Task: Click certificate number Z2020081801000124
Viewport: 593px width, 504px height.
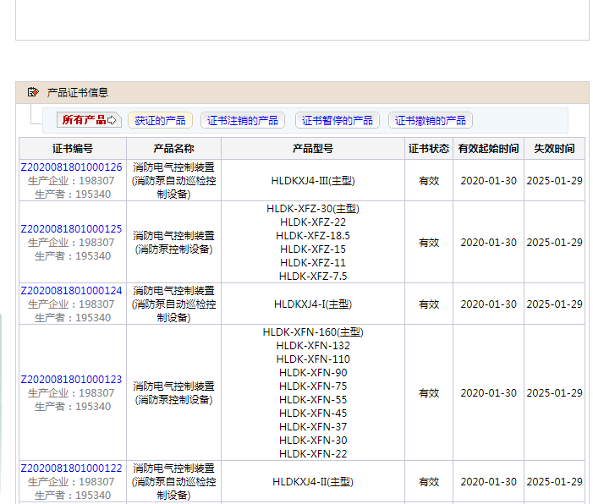Action: pyautogui.click(x=71, y=291)
